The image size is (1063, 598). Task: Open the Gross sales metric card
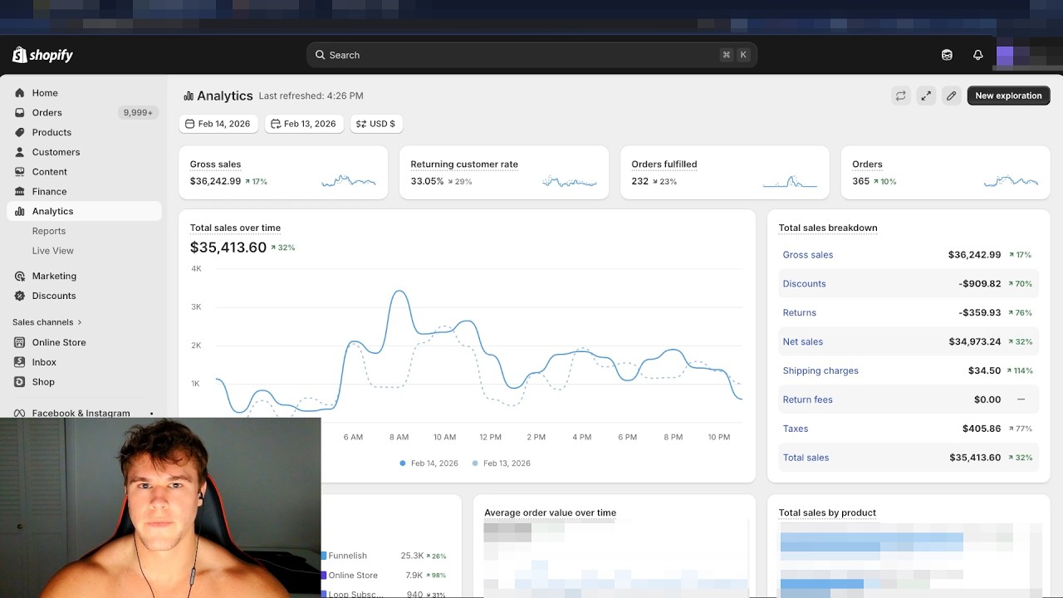(283, 173)
